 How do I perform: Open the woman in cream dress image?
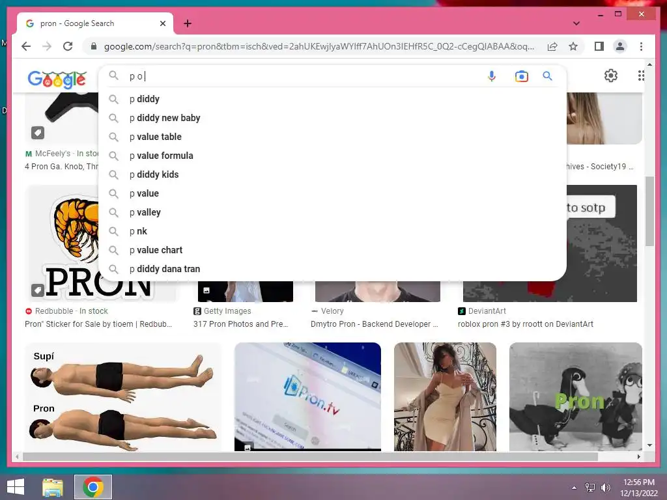[x=445, y=396]
